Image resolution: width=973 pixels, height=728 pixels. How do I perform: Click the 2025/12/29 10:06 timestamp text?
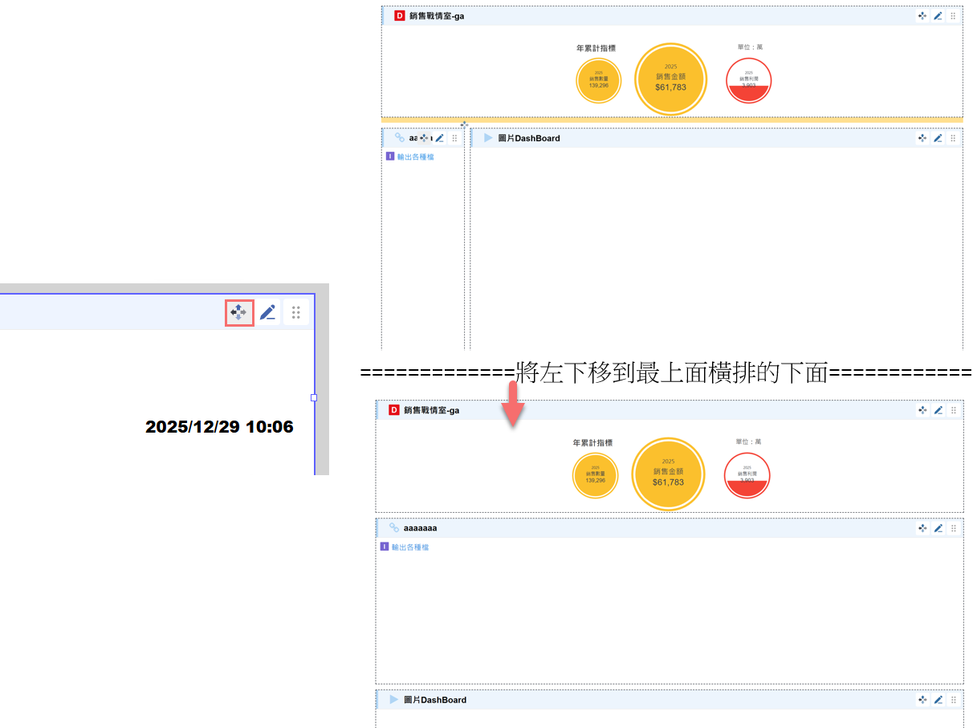pyautogui.click(x=219, y=427)
